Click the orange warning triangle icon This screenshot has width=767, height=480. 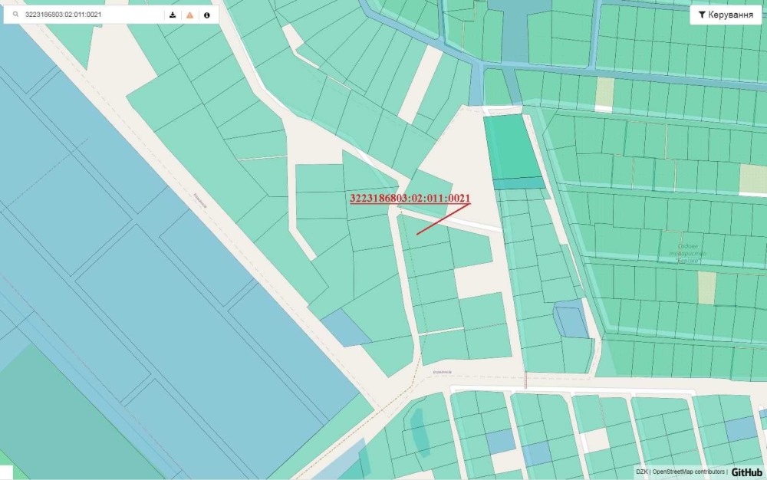click(x=189, y=15)
